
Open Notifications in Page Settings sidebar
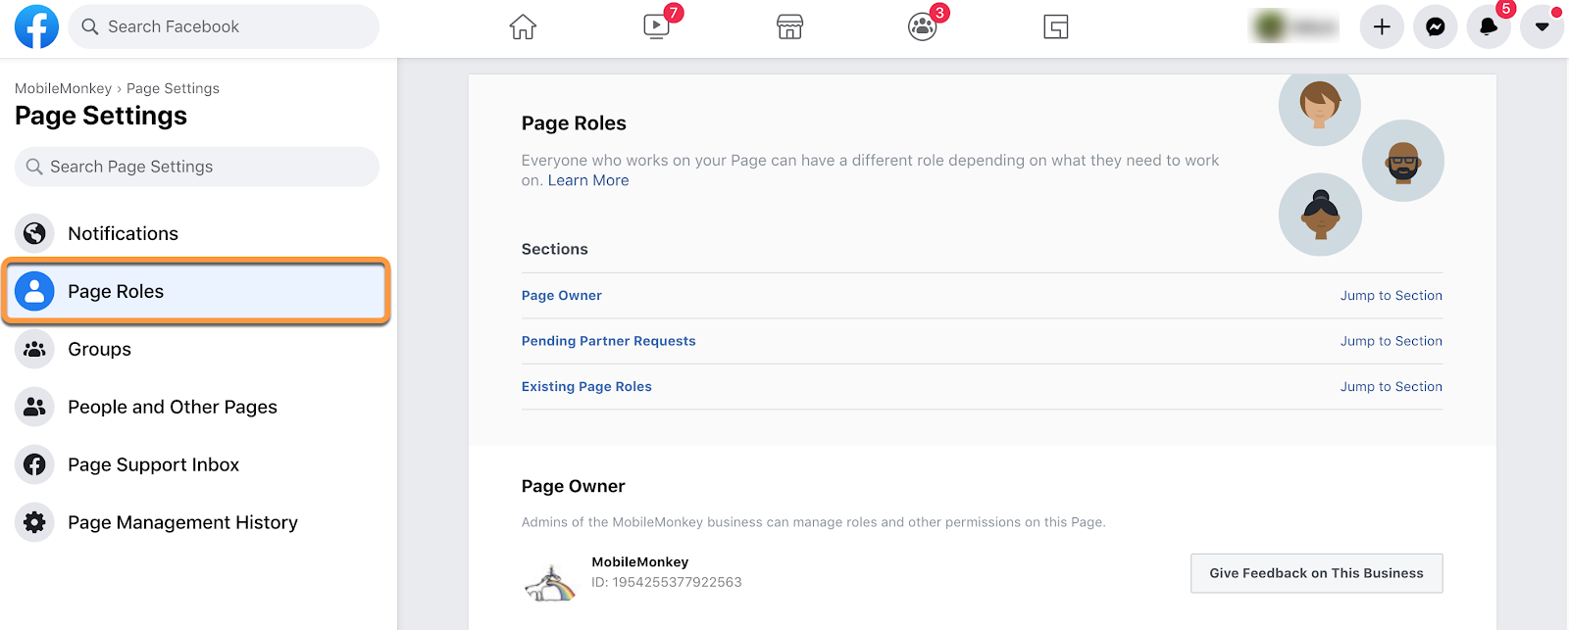click(x=197, y=233)
